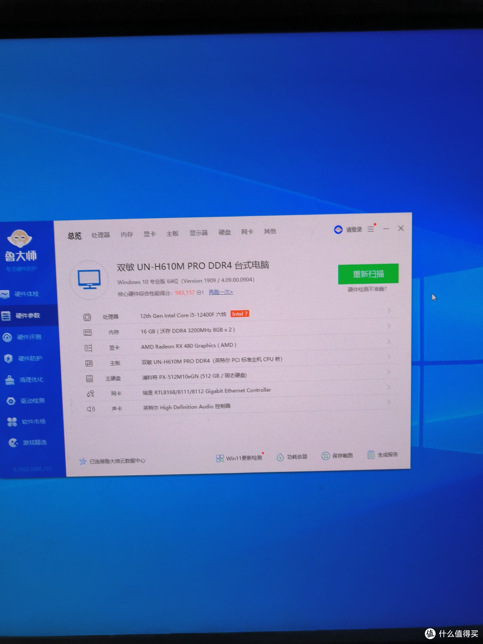Expand the 处理器 row chevron arrow

389,310
